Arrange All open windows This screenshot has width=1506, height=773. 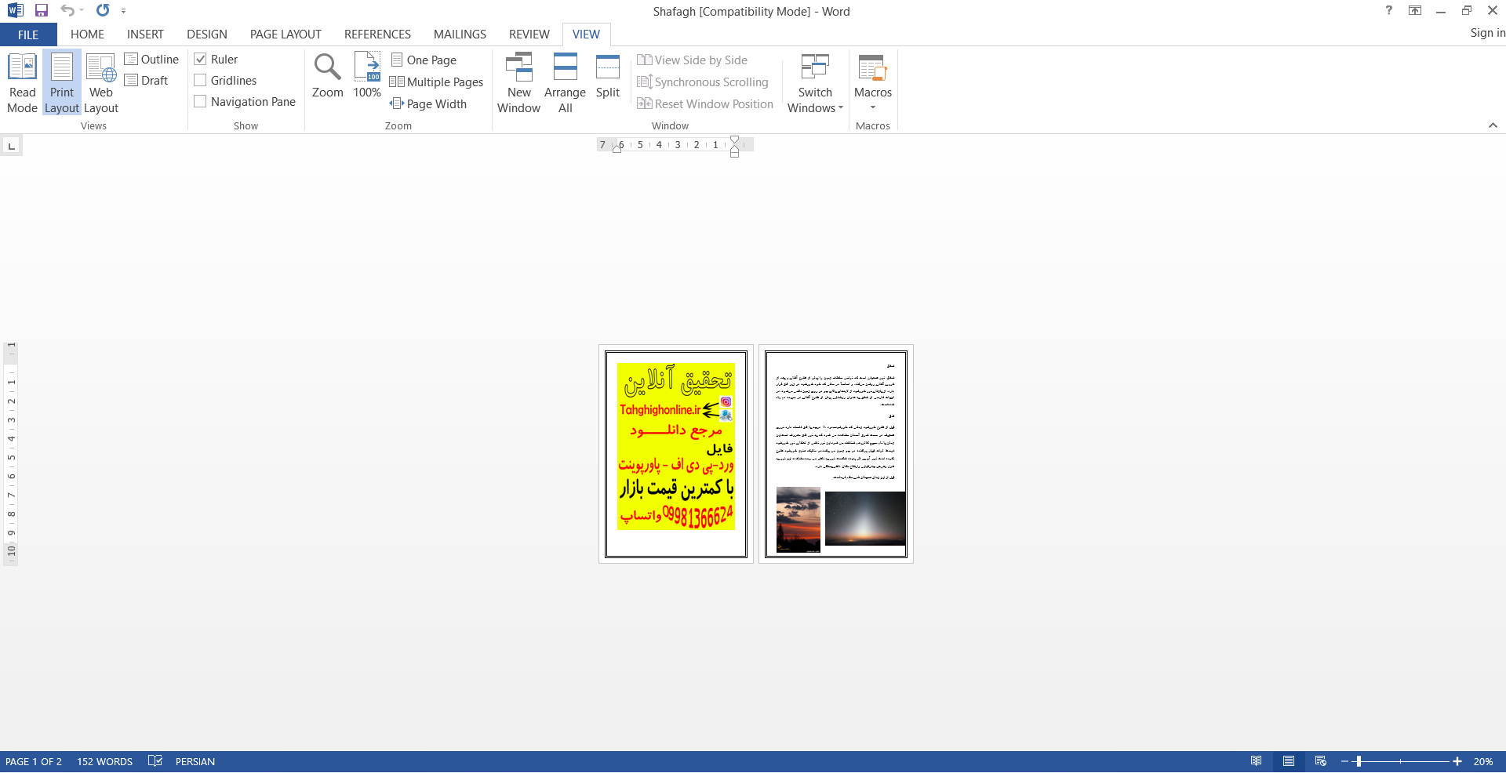tap(565, 82)
